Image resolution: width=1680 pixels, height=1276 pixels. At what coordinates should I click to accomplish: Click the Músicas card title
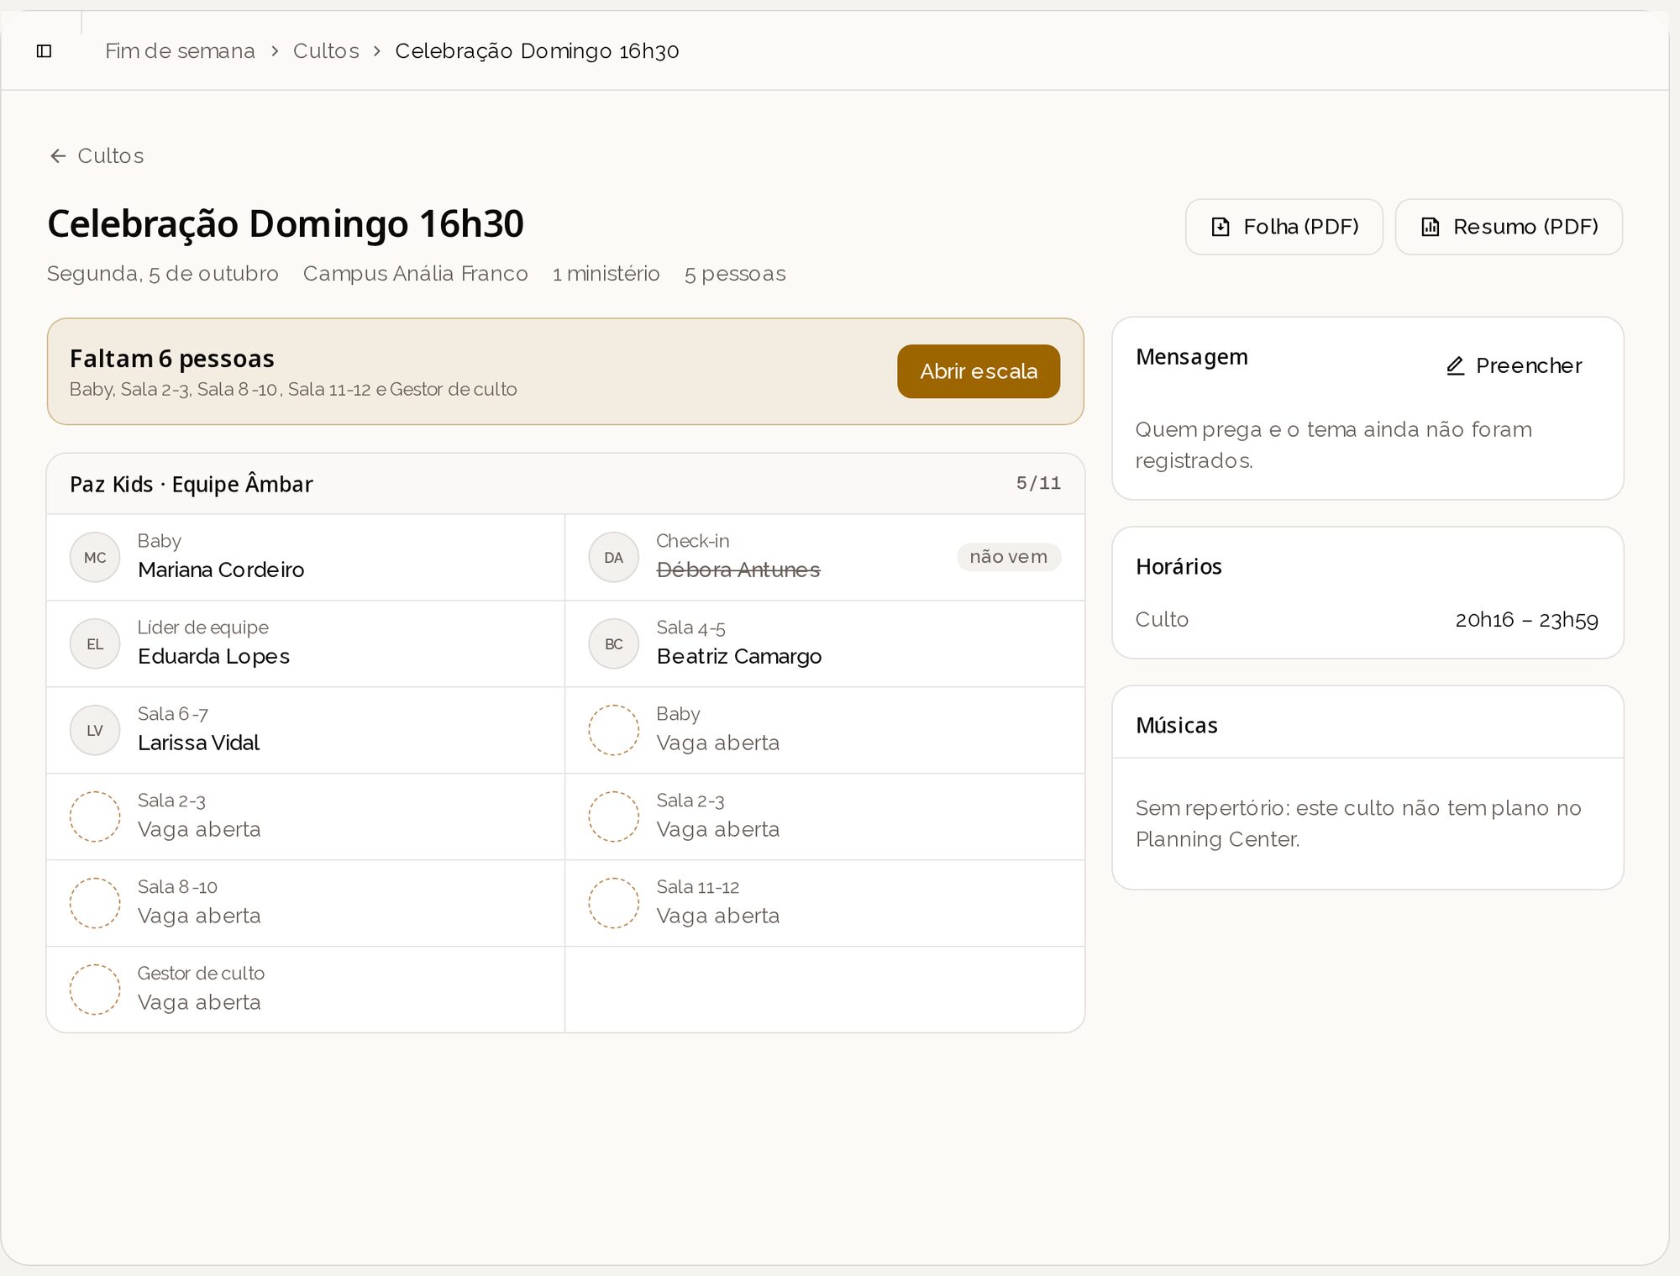tap(1177, 726)
